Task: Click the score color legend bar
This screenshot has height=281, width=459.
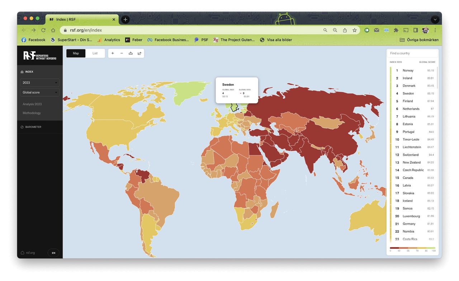Action: click(x=412, y=248)
